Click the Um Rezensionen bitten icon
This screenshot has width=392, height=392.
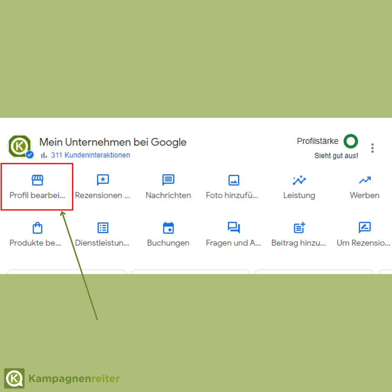pyautogui.click(x=365, y=228)
